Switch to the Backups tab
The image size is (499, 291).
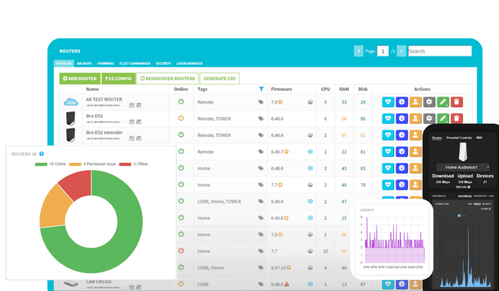click(x=84, y=63)
